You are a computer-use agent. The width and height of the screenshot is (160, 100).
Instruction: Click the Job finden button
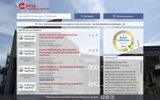(87, 16)
